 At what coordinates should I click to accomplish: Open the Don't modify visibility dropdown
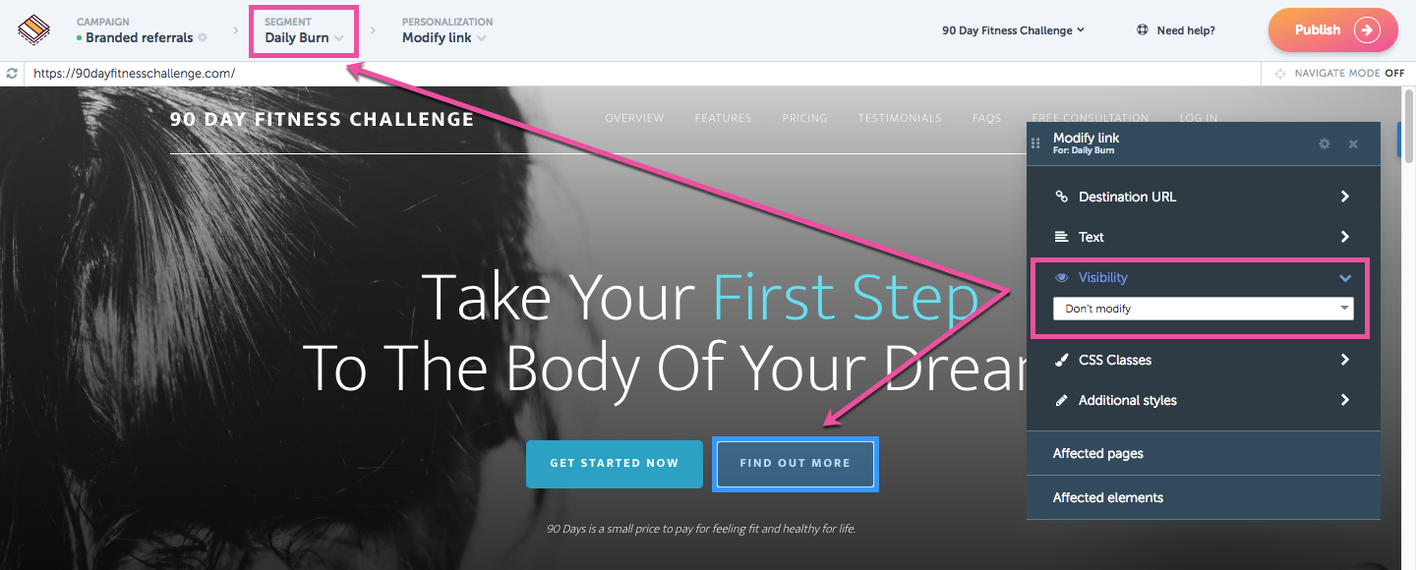[x=1204, y=309]
